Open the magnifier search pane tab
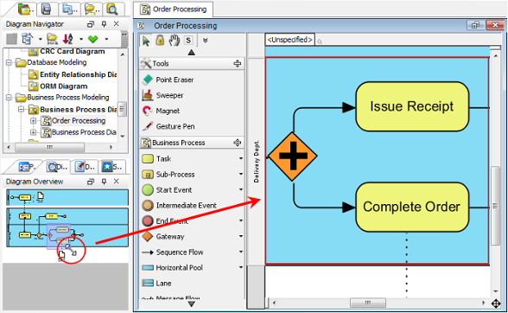 tap(112, 10)
